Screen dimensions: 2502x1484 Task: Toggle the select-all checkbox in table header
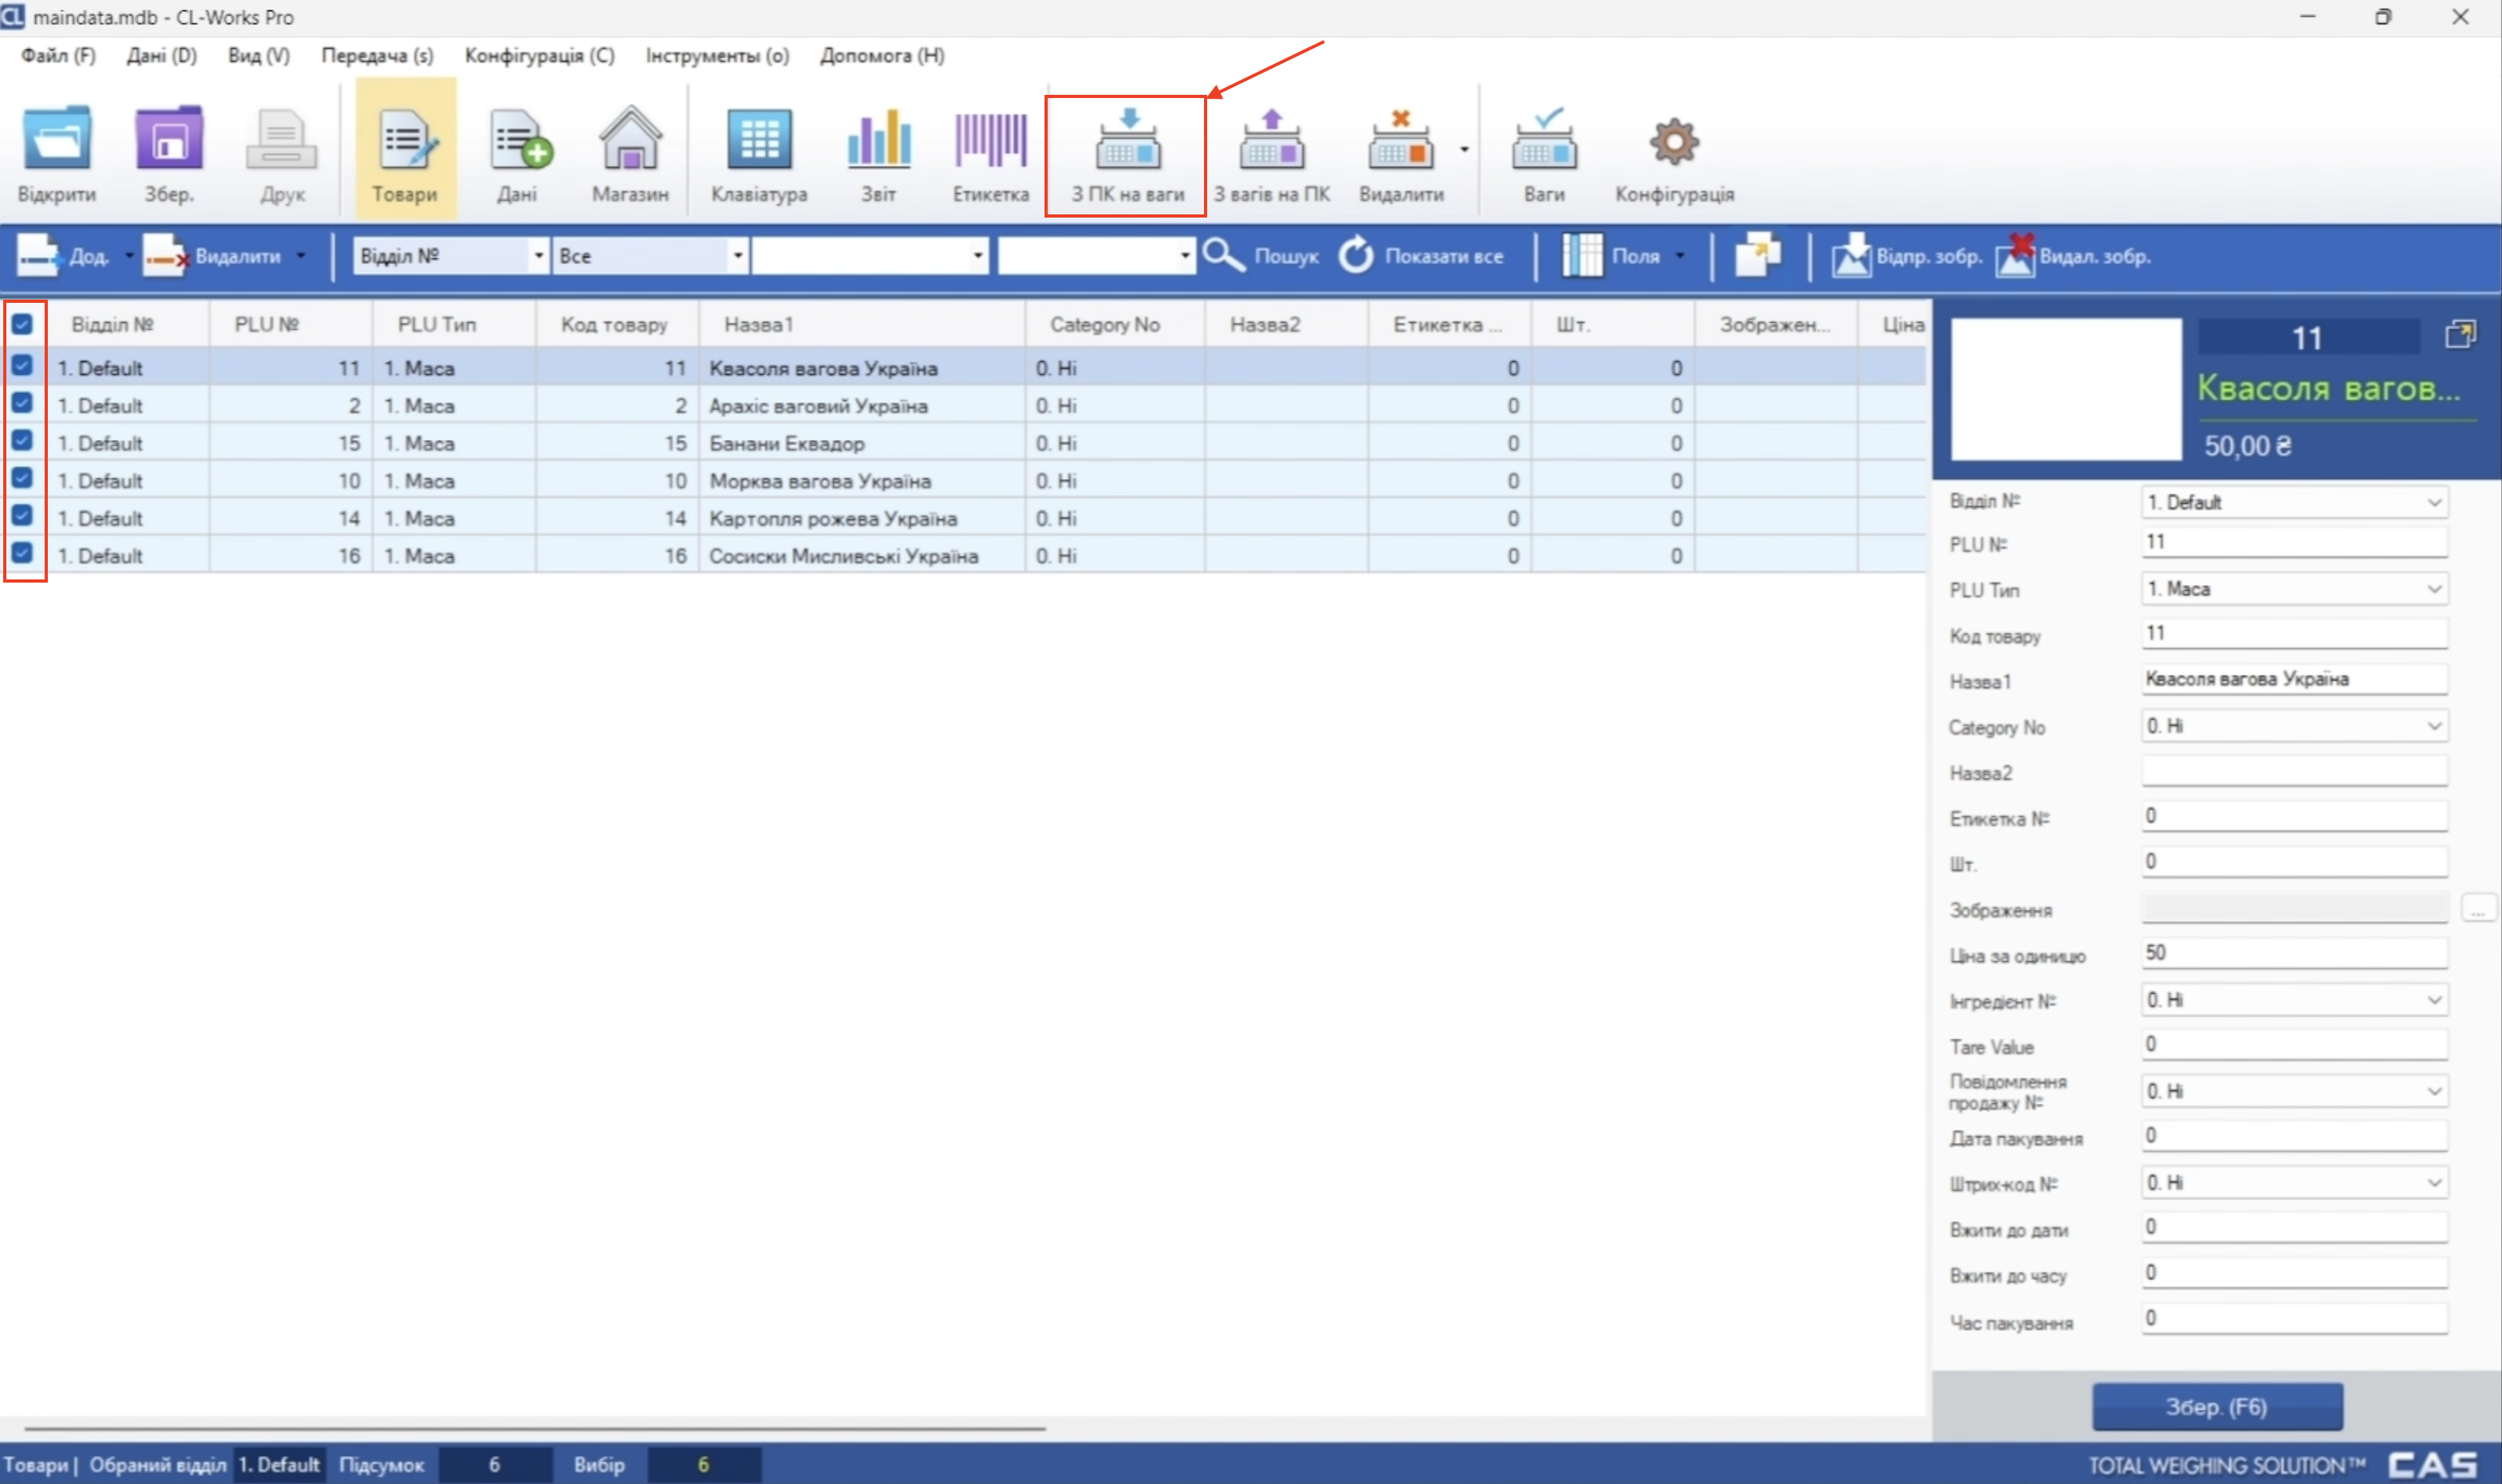(x=22, y=324)
